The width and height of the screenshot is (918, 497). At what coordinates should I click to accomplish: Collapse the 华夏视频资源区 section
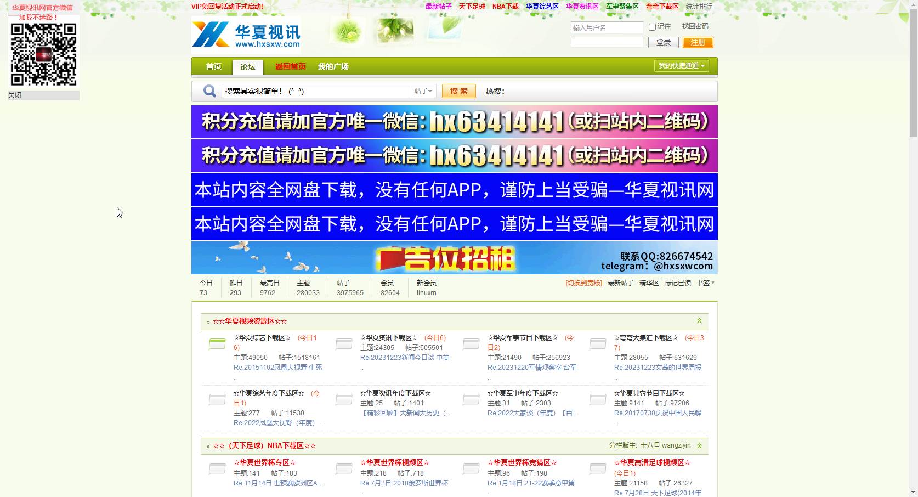click(699, 321)
